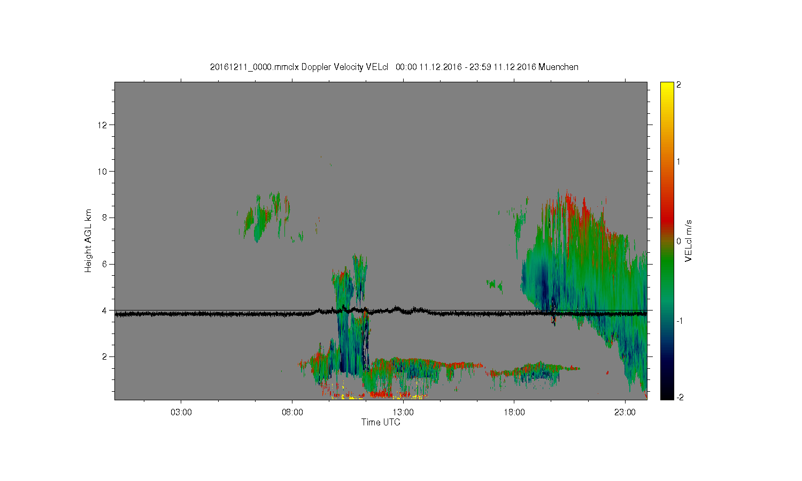Image resolution: width=802 pixels, height=481 pixels.
Task: Click the height label 6
Action: tap(105, 264)
